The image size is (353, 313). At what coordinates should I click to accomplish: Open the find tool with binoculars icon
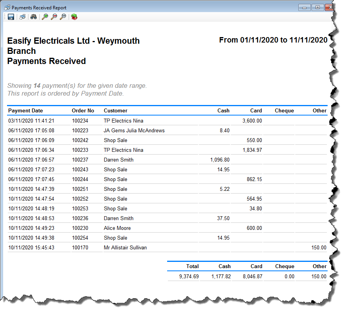point(34,17)
